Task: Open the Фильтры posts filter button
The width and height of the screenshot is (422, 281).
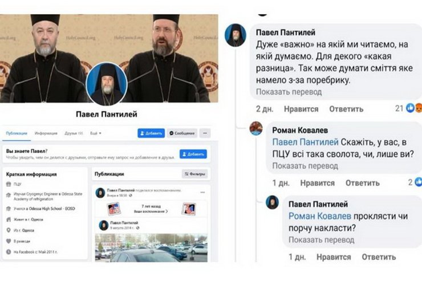Action: (194, 174)
